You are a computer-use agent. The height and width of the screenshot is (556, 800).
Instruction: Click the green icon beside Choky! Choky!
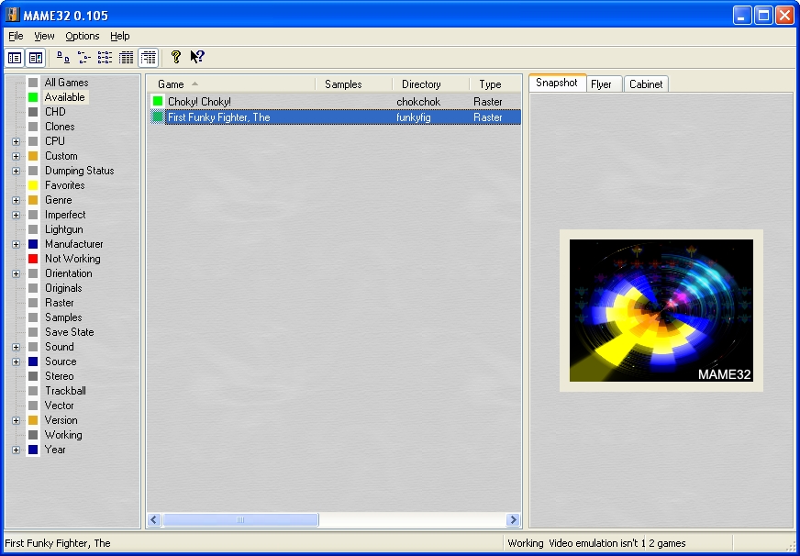pyautogui.click(x=158, y=102)
